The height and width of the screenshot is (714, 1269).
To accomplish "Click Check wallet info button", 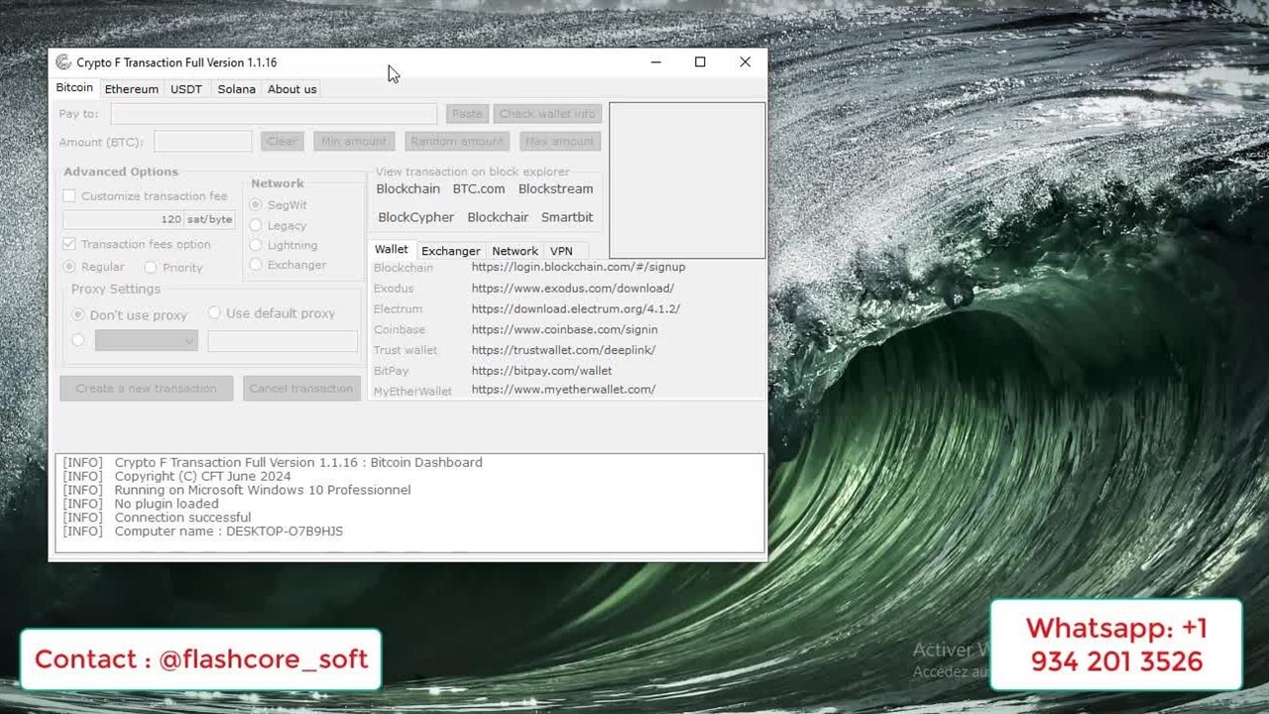I will click(x=547, y=114).
